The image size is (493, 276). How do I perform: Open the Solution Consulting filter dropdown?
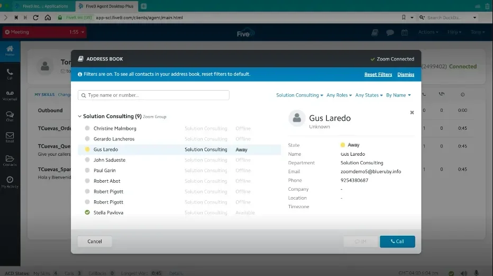pyautogui.click(x=299, y=95)
